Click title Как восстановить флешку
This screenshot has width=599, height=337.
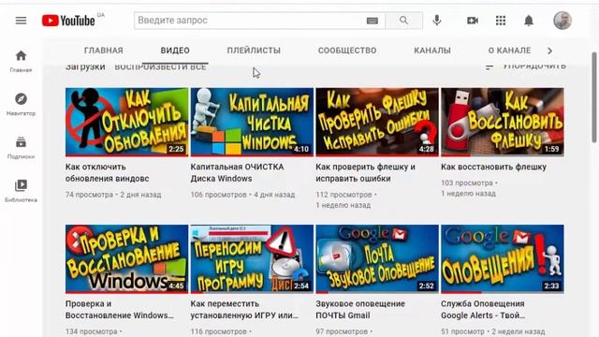493,167
